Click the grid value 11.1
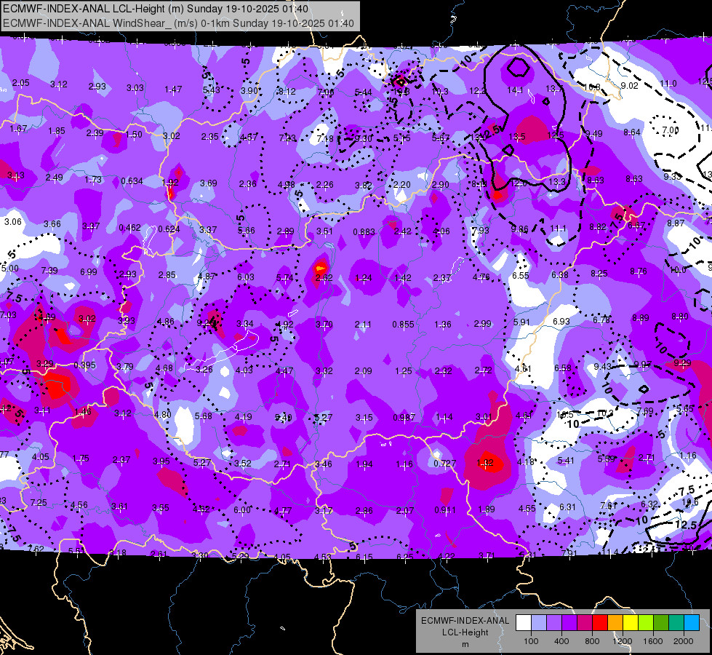Viewport: 712px width, 655px height. [558, 229]
